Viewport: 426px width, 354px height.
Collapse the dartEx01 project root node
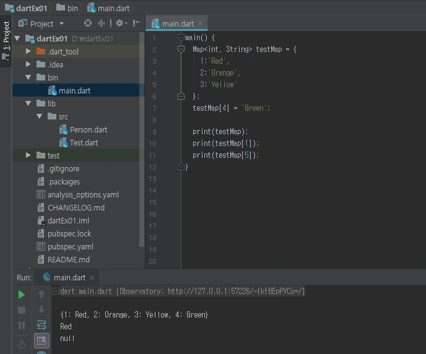point(17,38)
